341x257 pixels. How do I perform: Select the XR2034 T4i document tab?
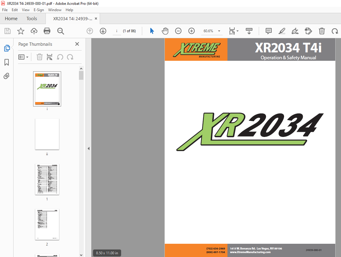(72, 19)
